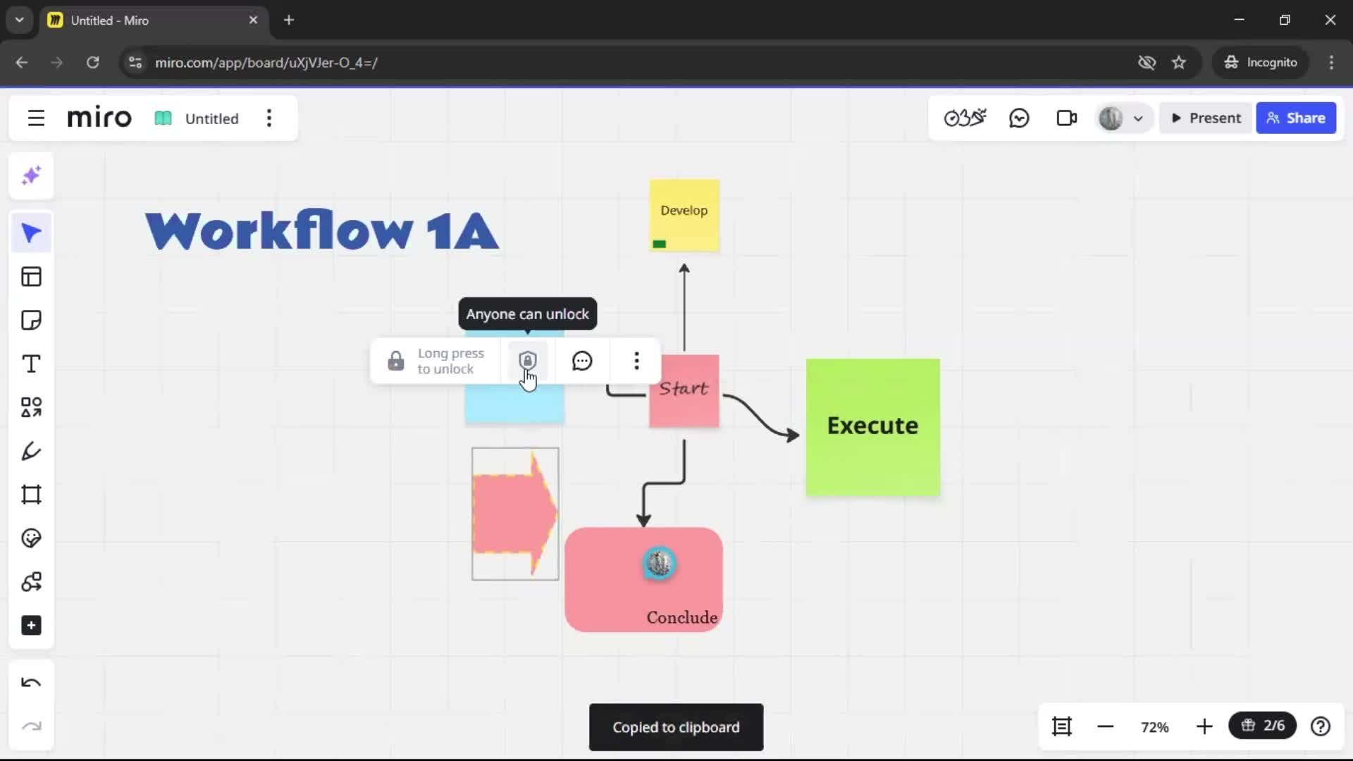Open the Share dialog
Screen dimensions: 1353x761
[1296, 118]
